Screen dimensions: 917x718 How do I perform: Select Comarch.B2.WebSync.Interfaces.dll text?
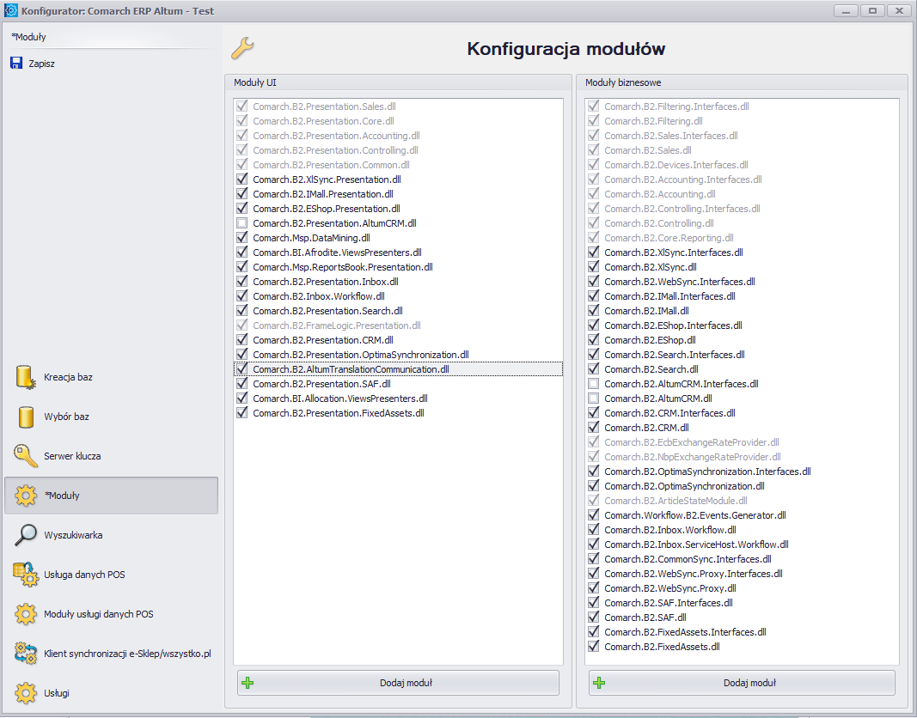click(x=680, y=281)
